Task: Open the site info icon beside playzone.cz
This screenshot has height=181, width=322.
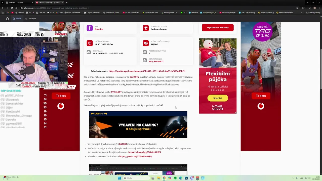Action: pyautogui.click(x=22, y=8)
